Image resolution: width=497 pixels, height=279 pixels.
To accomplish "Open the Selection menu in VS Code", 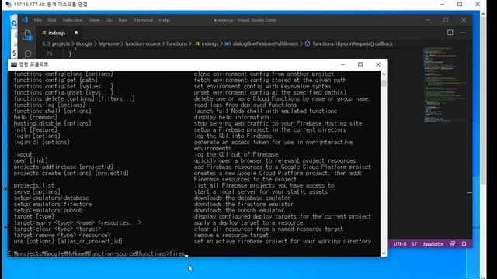I will pos(72,20).
